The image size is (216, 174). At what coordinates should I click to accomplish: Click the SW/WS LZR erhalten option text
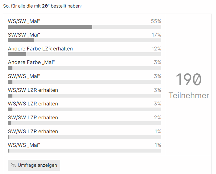click(33, 131)
